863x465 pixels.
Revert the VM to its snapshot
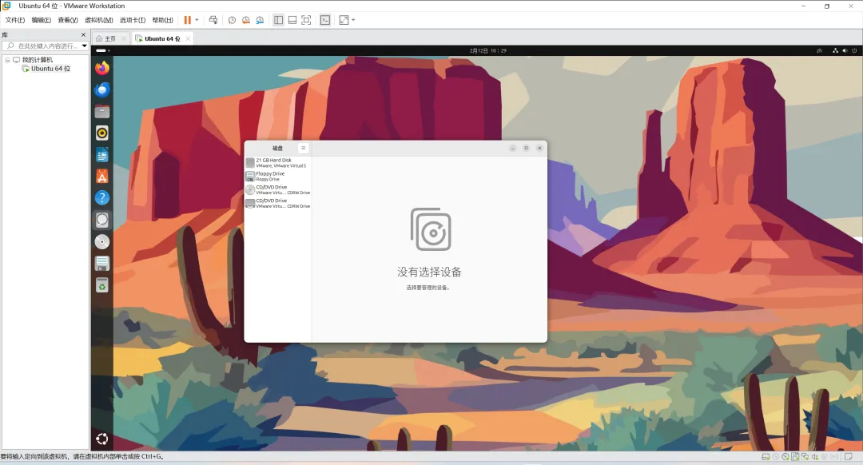246,20
